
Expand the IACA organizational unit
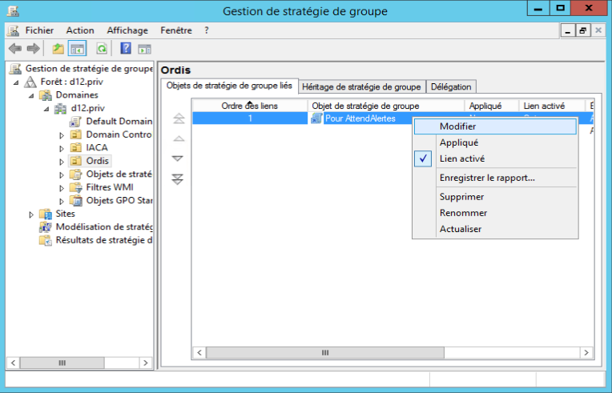(x=62, y=147)
